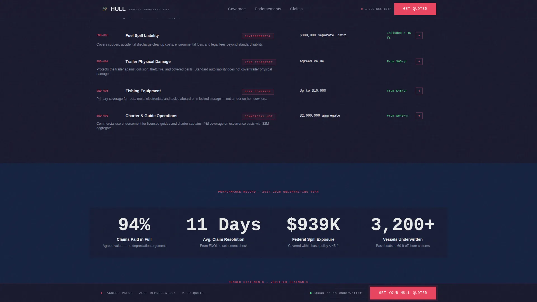Screen dimensions: 537x302
Task: Click the Member Statements heading
Action: click(x=268, y=282)
